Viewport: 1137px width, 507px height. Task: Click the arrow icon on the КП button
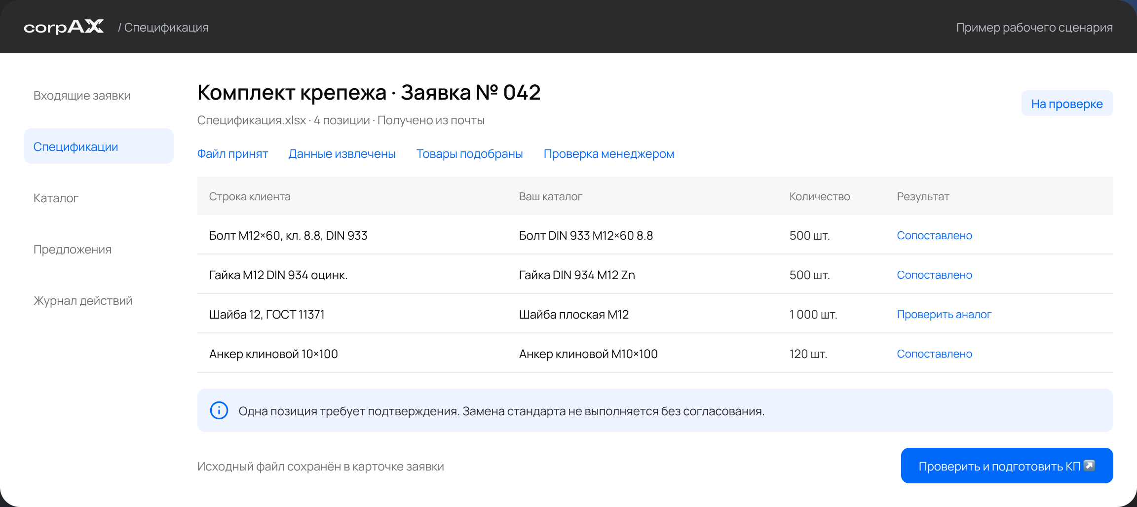coord(1089,465)
